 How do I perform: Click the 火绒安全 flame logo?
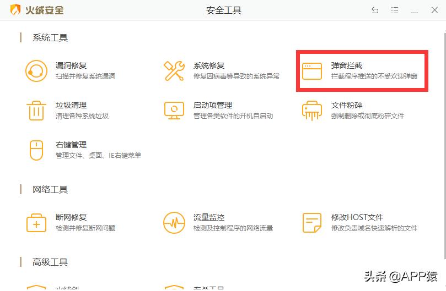point(15,10)
